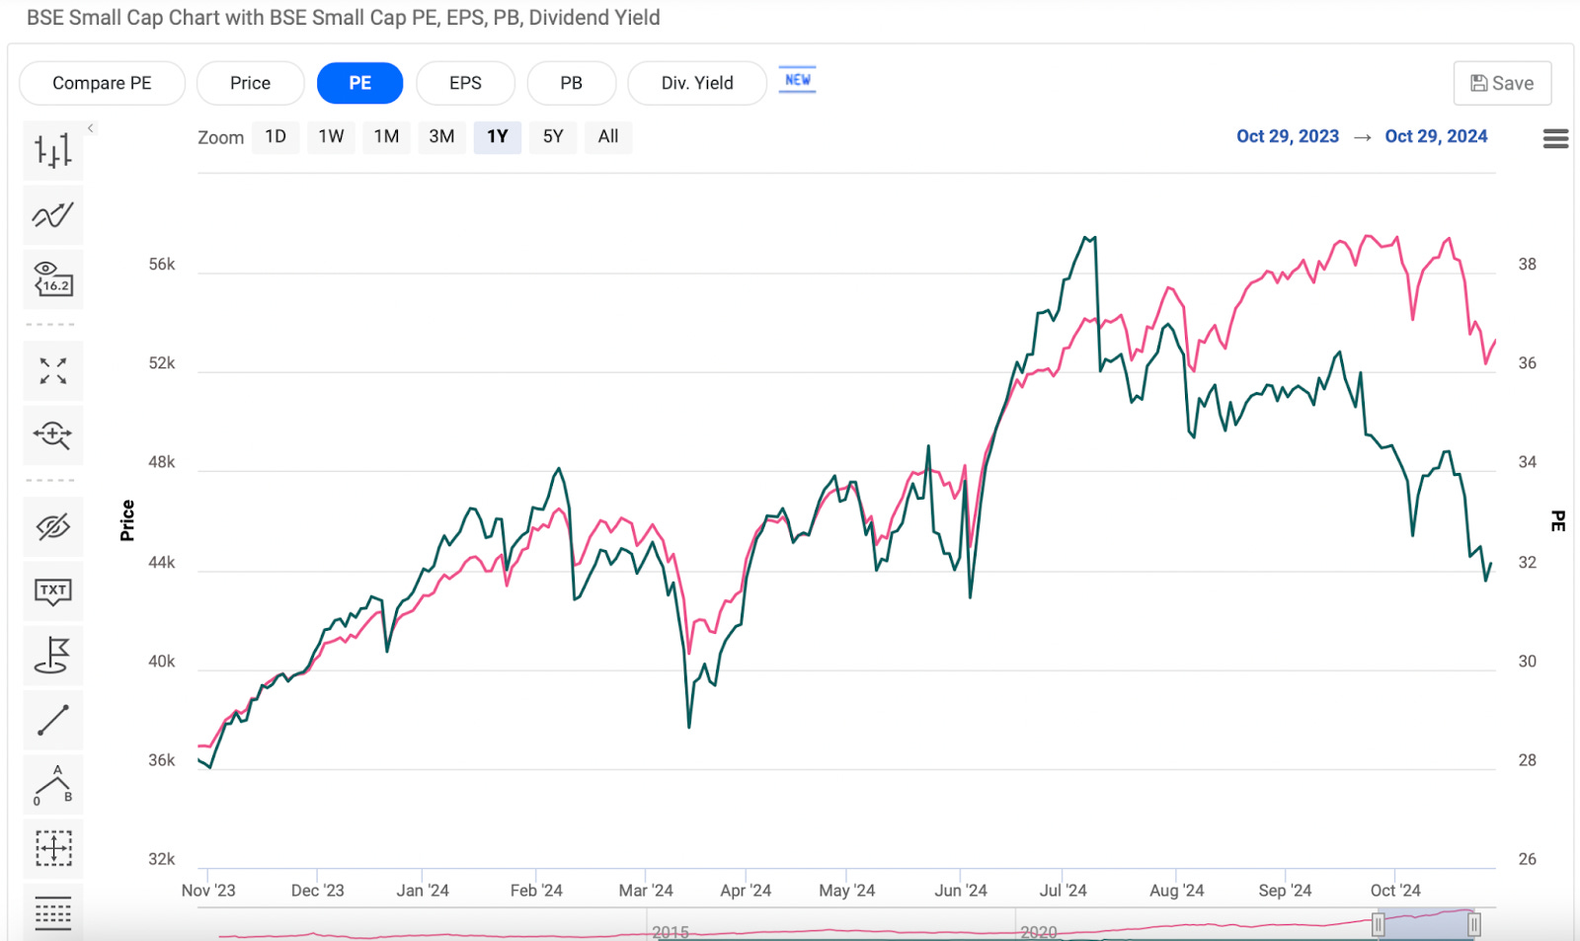Edit the Oct 29, 2024 end date
1580x941 pixels.
point(1436,136)
